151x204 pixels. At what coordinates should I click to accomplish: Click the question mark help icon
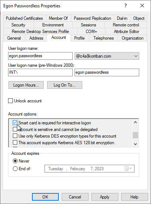(126, 6)
